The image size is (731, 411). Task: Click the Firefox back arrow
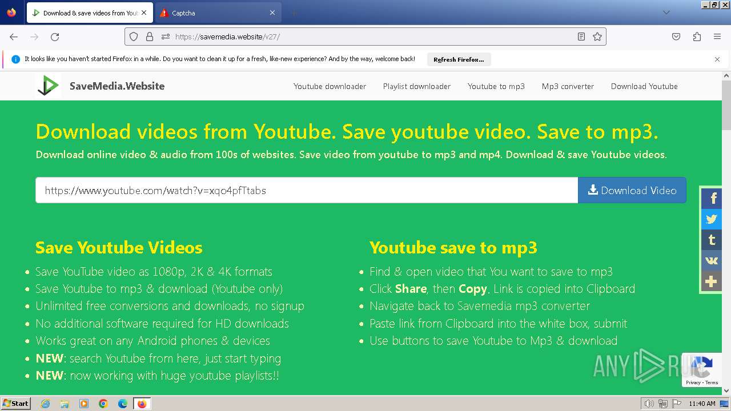tap(14, 37)
